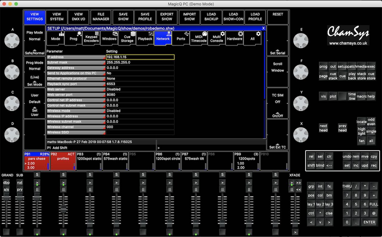Image resolution: width=382 pixels, height=237 pixels.
Task: Edit the IP address field 192.168.1.15
Action: click(x=140, y=57)
